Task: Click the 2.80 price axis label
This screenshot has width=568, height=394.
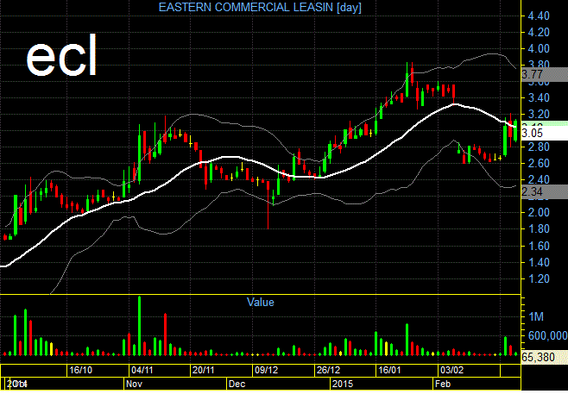Action: tap(539, 147)
